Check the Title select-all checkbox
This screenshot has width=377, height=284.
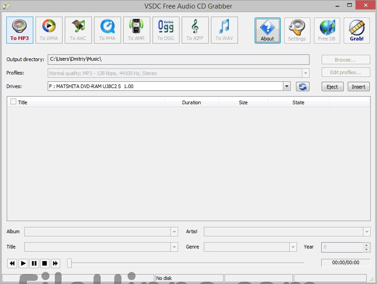[x=13, y=102]
